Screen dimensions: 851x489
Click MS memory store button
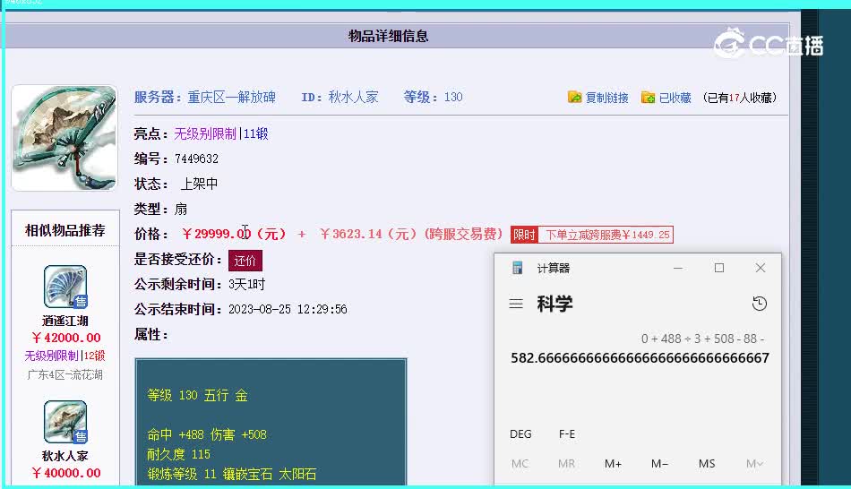tap(707, 464)
